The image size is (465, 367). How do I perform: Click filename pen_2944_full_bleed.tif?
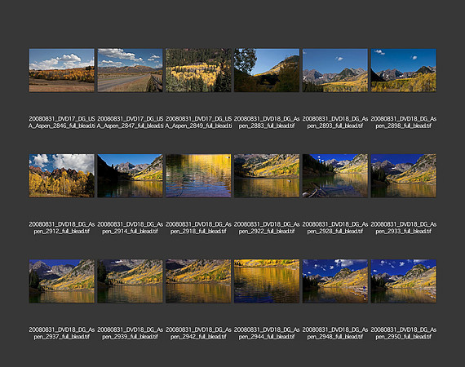[x=267, y=333]
